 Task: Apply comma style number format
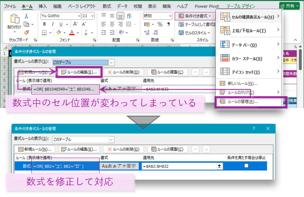point(168,24)
